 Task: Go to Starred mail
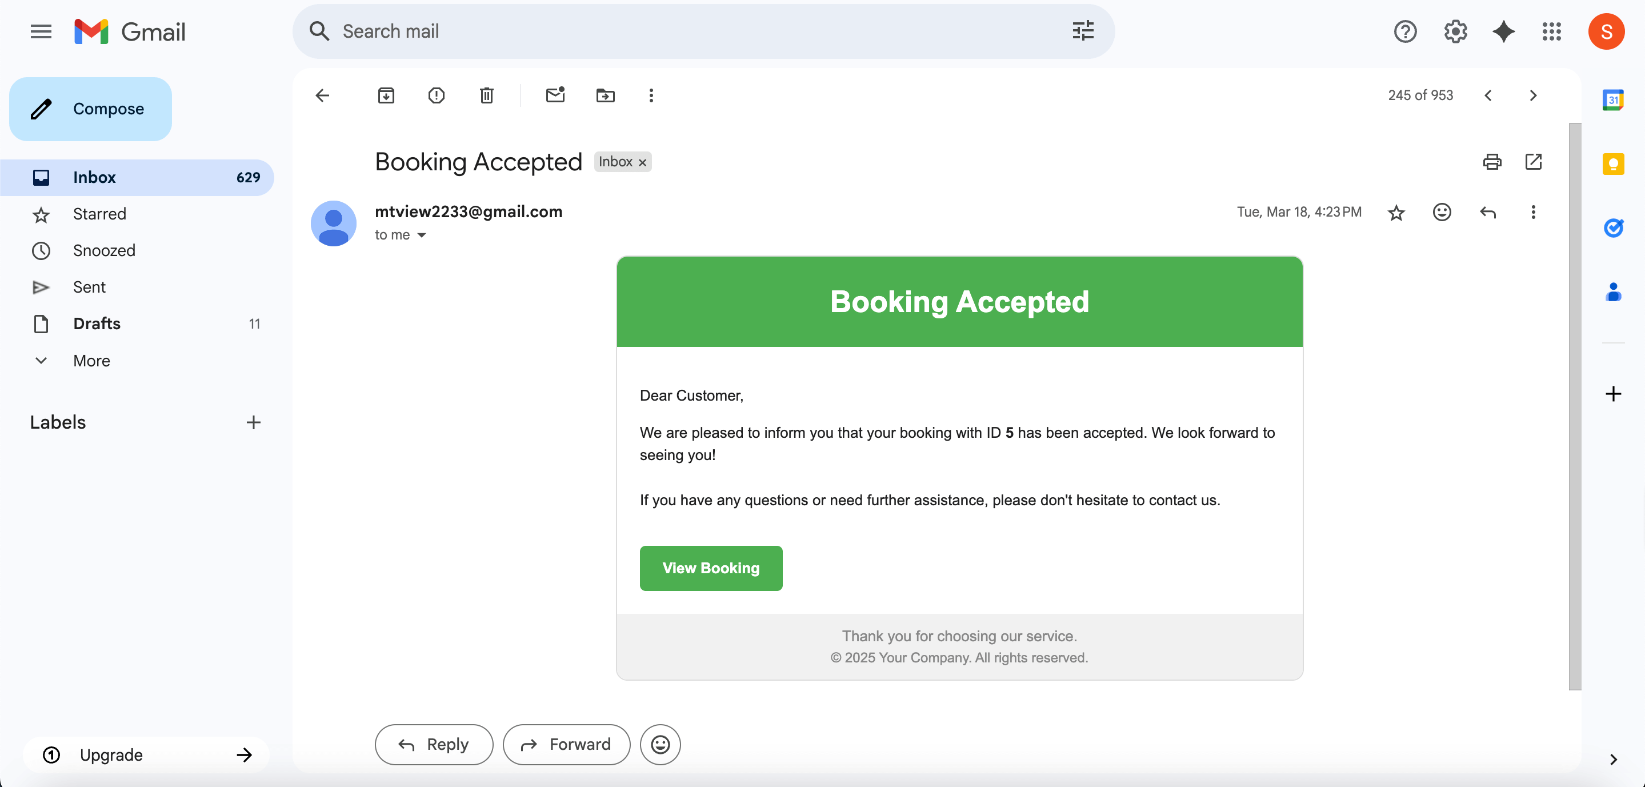pos(99,214)
